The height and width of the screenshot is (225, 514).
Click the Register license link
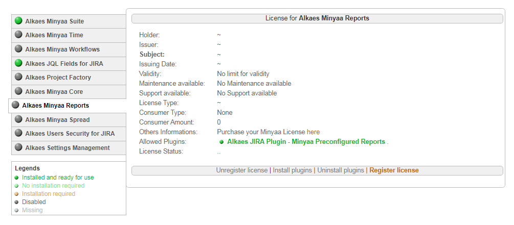394,170
